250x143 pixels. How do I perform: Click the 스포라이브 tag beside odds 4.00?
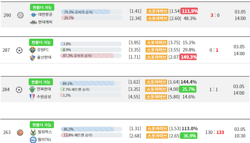(156, 89)
